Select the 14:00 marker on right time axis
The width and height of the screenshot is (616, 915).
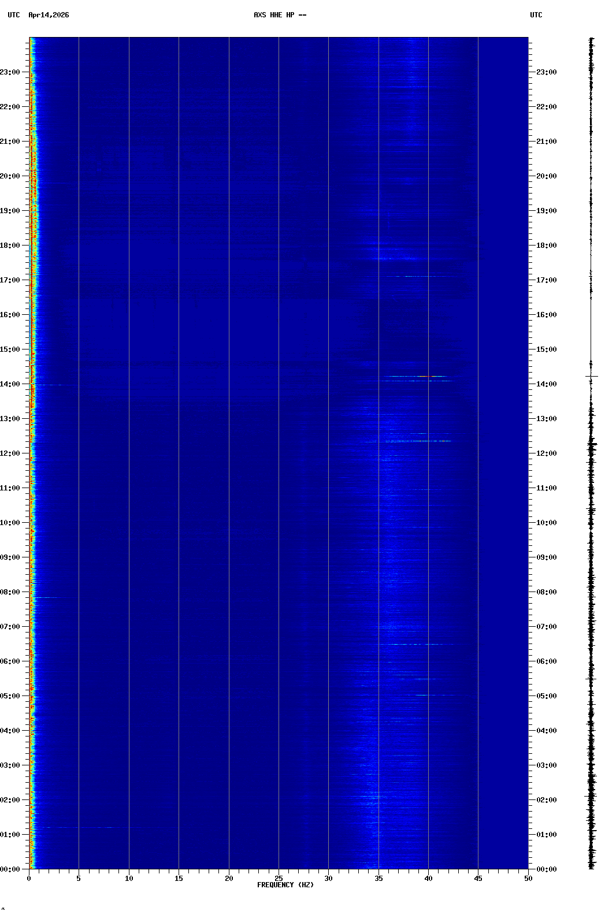coord(546,384)
